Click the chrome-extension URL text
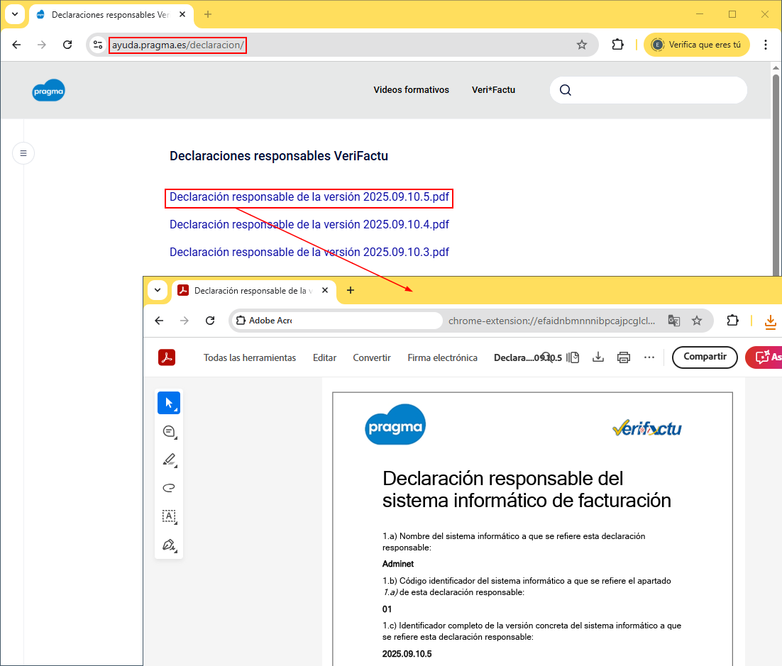The width and height of the screenshot is (782, 666). pos(551,321)
